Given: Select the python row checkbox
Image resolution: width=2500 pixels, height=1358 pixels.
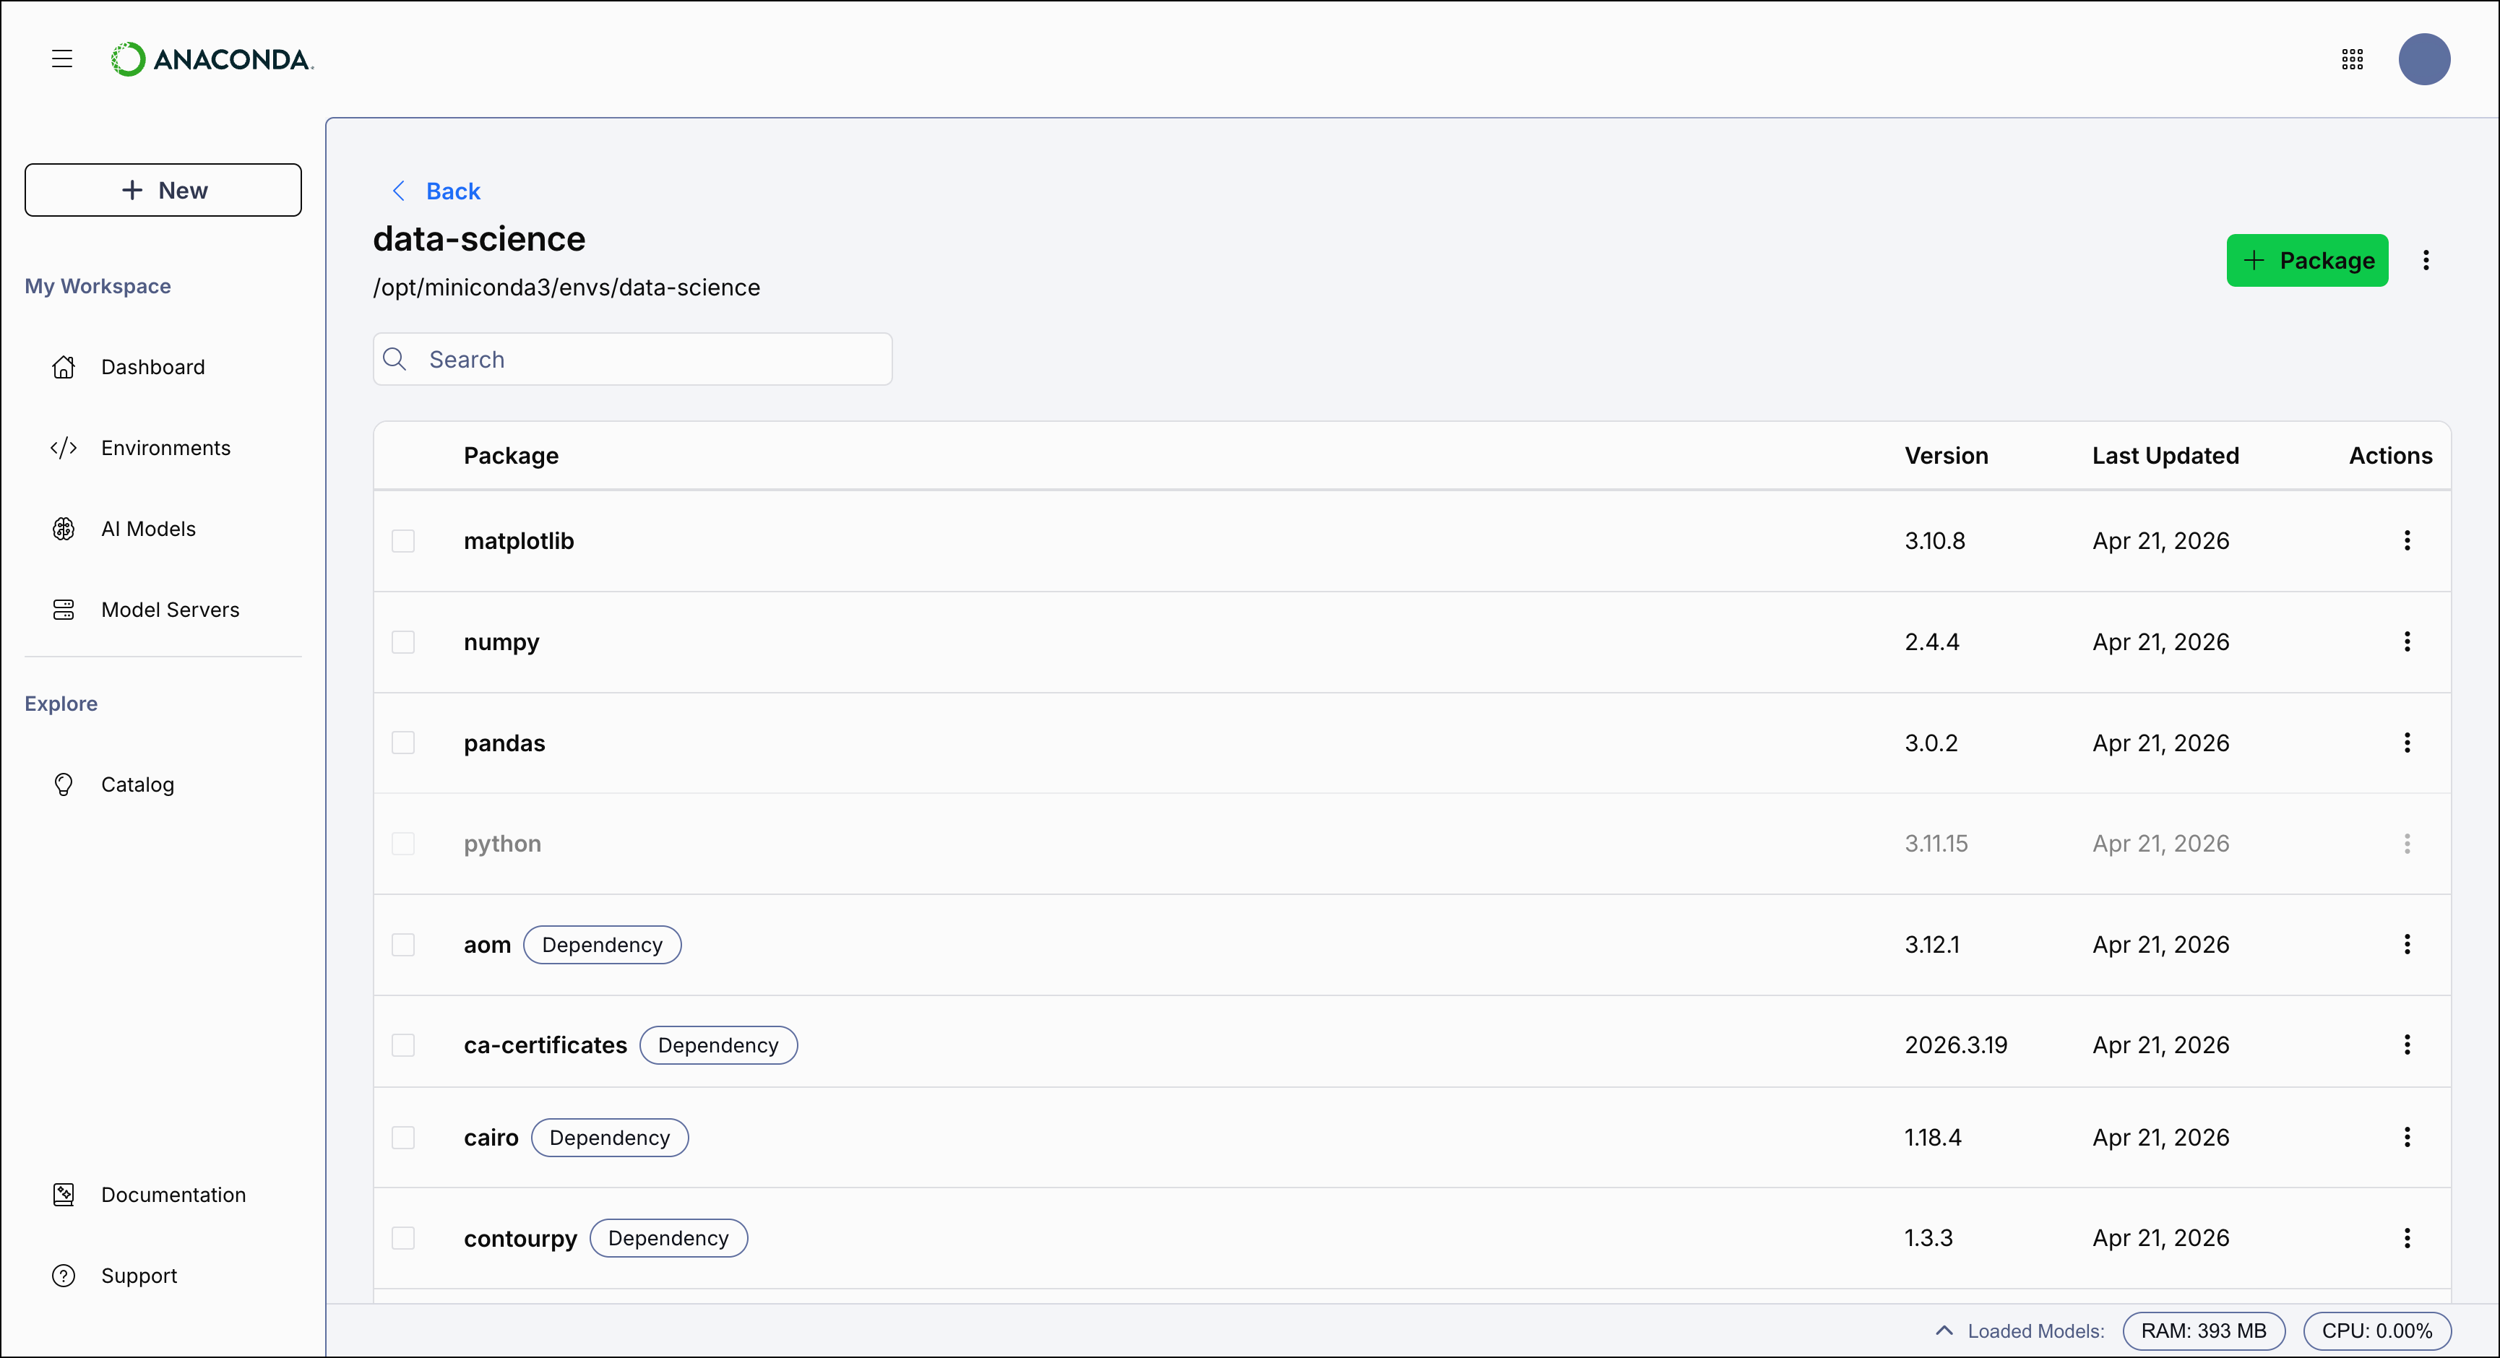Looking at the screenshot, I should coord(402,844).
